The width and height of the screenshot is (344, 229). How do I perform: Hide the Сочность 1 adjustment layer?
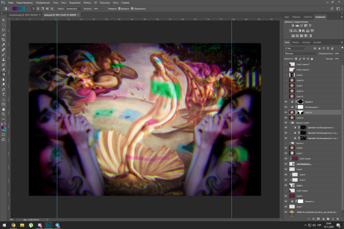(x=286, y=201)
